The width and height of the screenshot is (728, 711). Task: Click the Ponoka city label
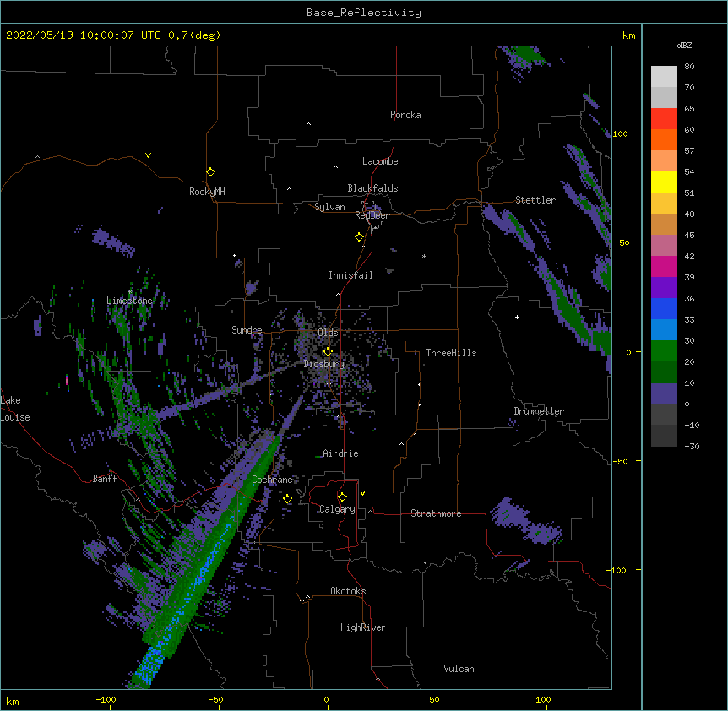click(x=405, y=115)
